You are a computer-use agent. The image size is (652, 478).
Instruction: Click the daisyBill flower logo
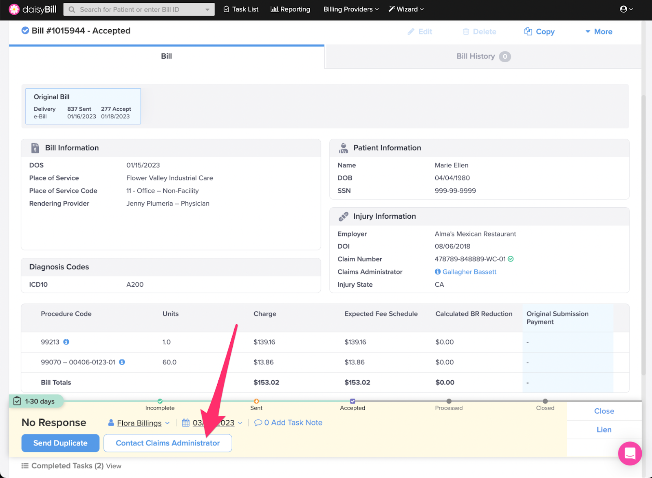click(x=14, y=9)
